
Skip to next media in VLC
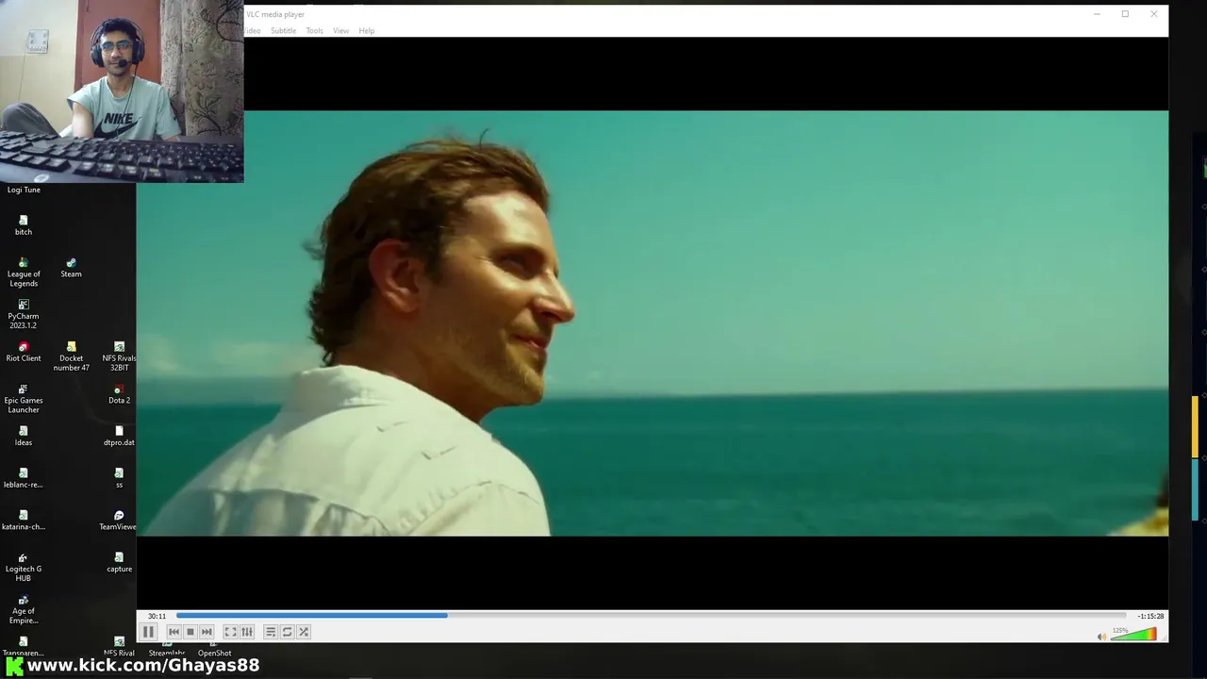tap(207, 632)
